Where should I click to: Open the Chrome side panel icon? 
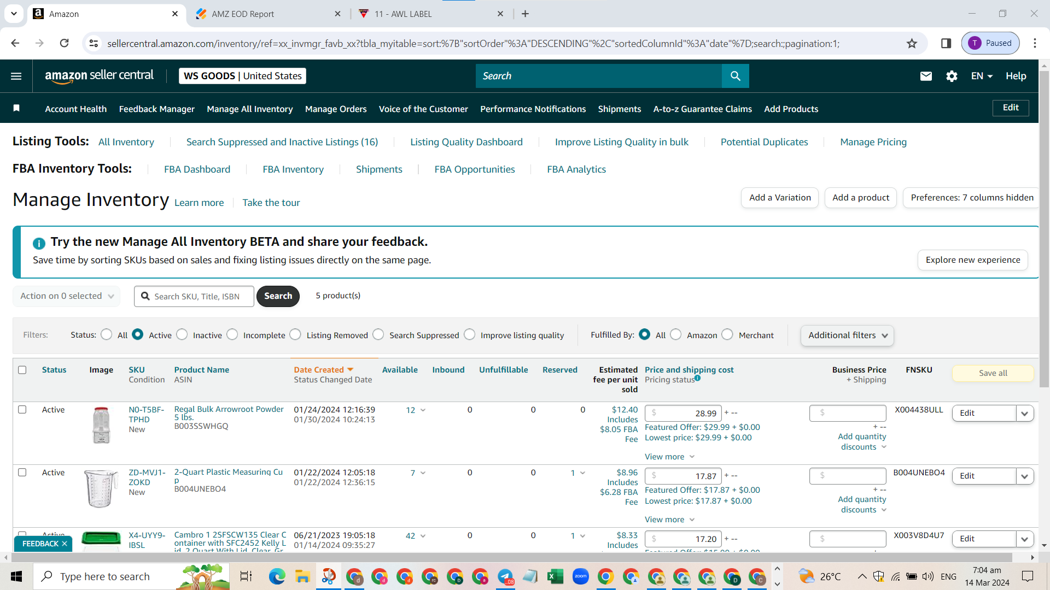(946, 43)
